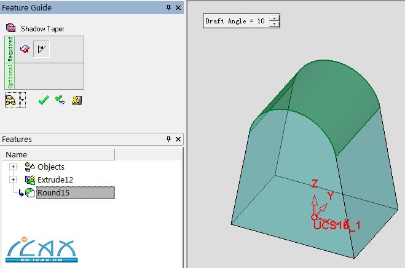Expand the Objects tree node
Viewport: 405px width, 268px height.
coord(13,167)
